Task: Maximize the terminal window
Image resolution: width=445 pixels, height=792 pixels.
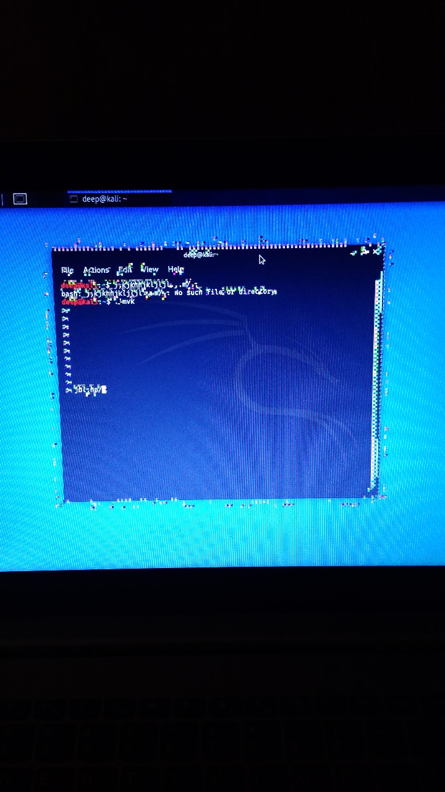Action: pyautogui.click(x=365, y=251)
